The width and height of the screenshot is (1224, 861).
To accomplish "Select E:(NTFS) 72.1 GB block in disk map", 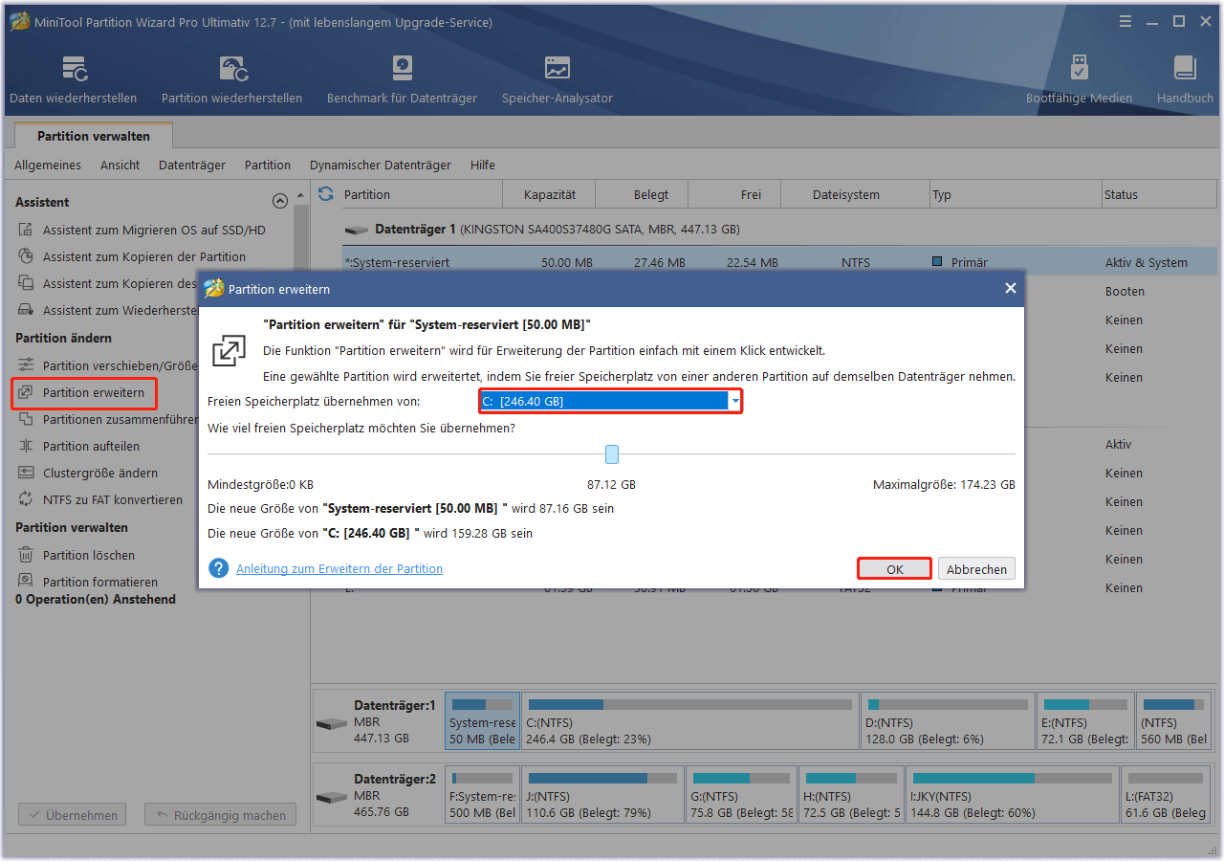I will pyautogui.click(x=1086, y=722).
